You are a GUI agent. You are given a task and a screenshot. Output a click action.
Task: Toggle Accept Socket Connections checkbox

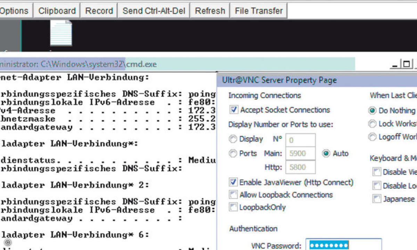click(234, 110)
